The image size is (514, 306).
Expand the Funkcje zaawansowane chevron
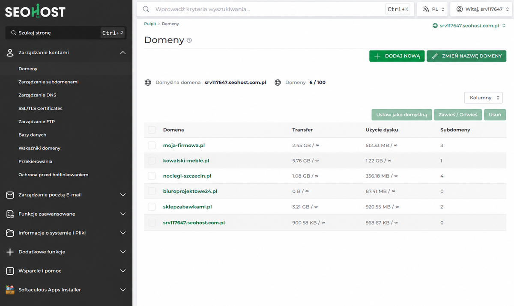click(123, 214)
